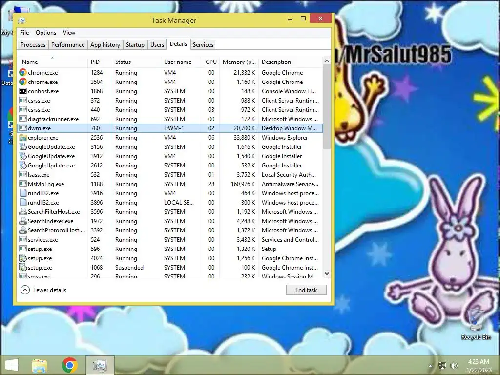Sort by the Description column header
Viewport: 500px width, 375px height.
pyautogui.click(x=291, y=62)
